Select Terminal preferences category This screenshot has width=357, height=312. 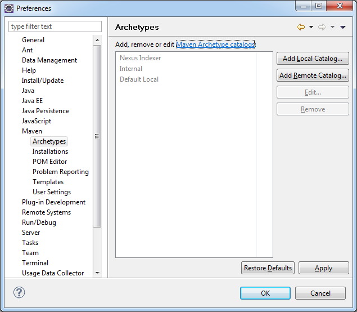(35, 263)
